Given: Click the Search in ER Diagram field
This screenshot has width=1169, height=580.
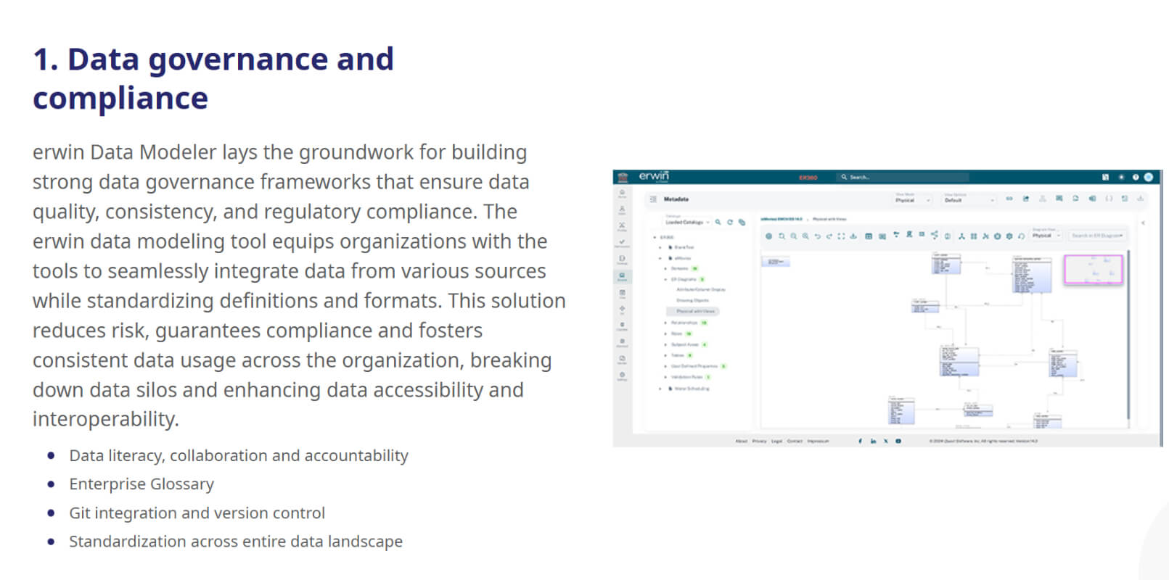Looking at the screenshot, I should (x=1097, y=236).
